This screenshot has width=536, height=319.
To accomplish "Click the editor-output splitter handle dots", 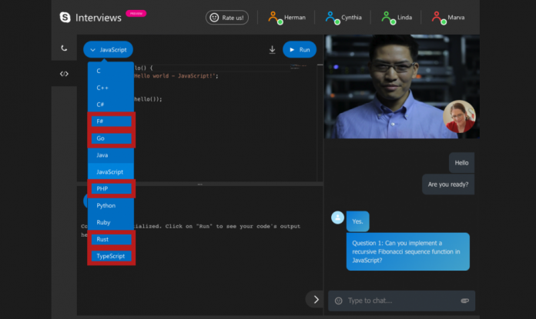I will point(200,184).
